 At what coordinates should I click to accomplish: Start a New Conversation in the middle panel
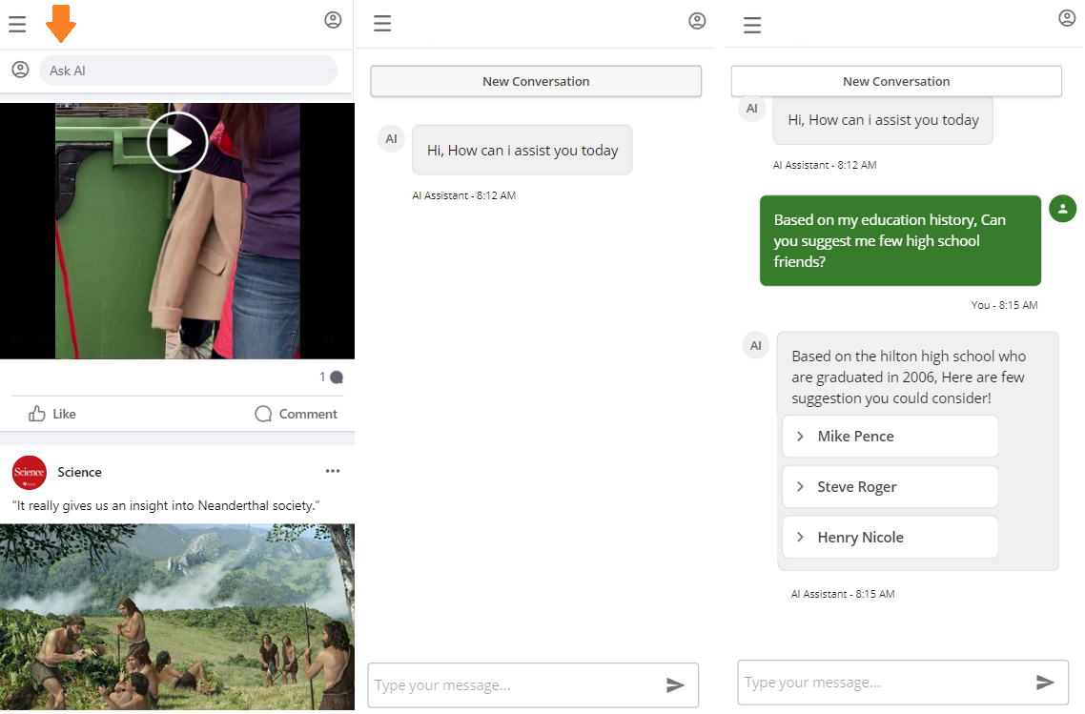click(536, 81)
